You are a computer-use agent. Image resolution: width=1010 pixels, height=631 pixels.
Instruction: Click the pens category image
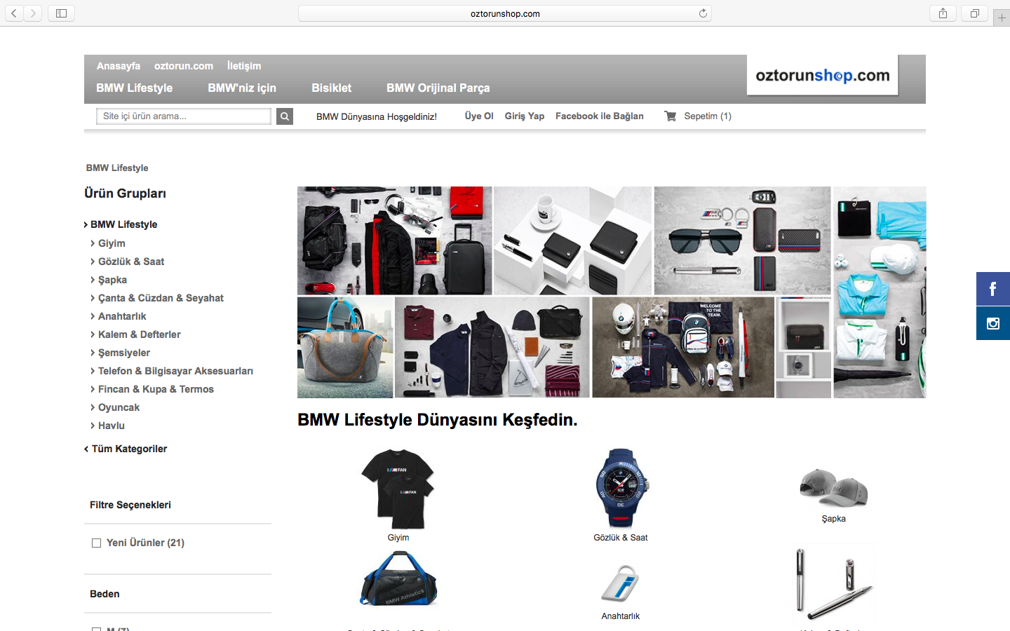tap(834, 583)
